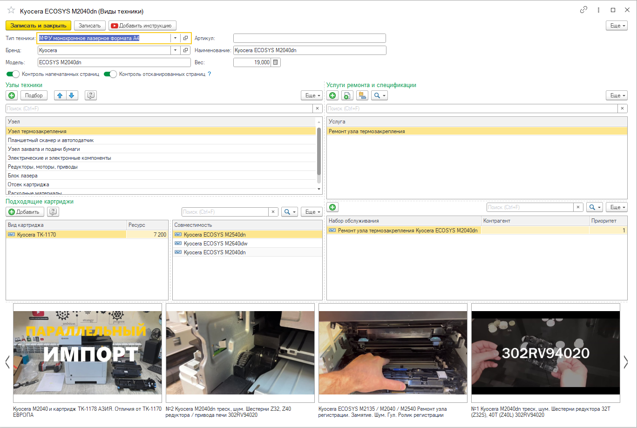Click the Приоритет column header
This screenshot has width=637, height=428.
(609, 221)
